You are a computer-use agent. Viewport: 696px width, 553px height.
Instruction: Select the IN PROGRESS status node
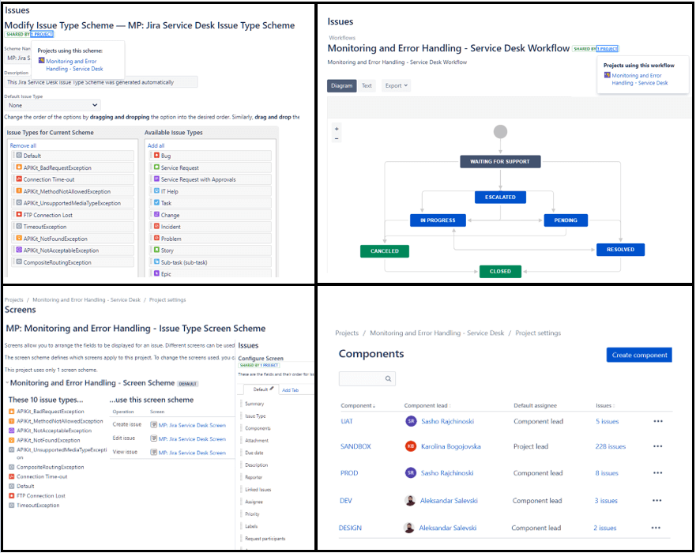[438, 220]
